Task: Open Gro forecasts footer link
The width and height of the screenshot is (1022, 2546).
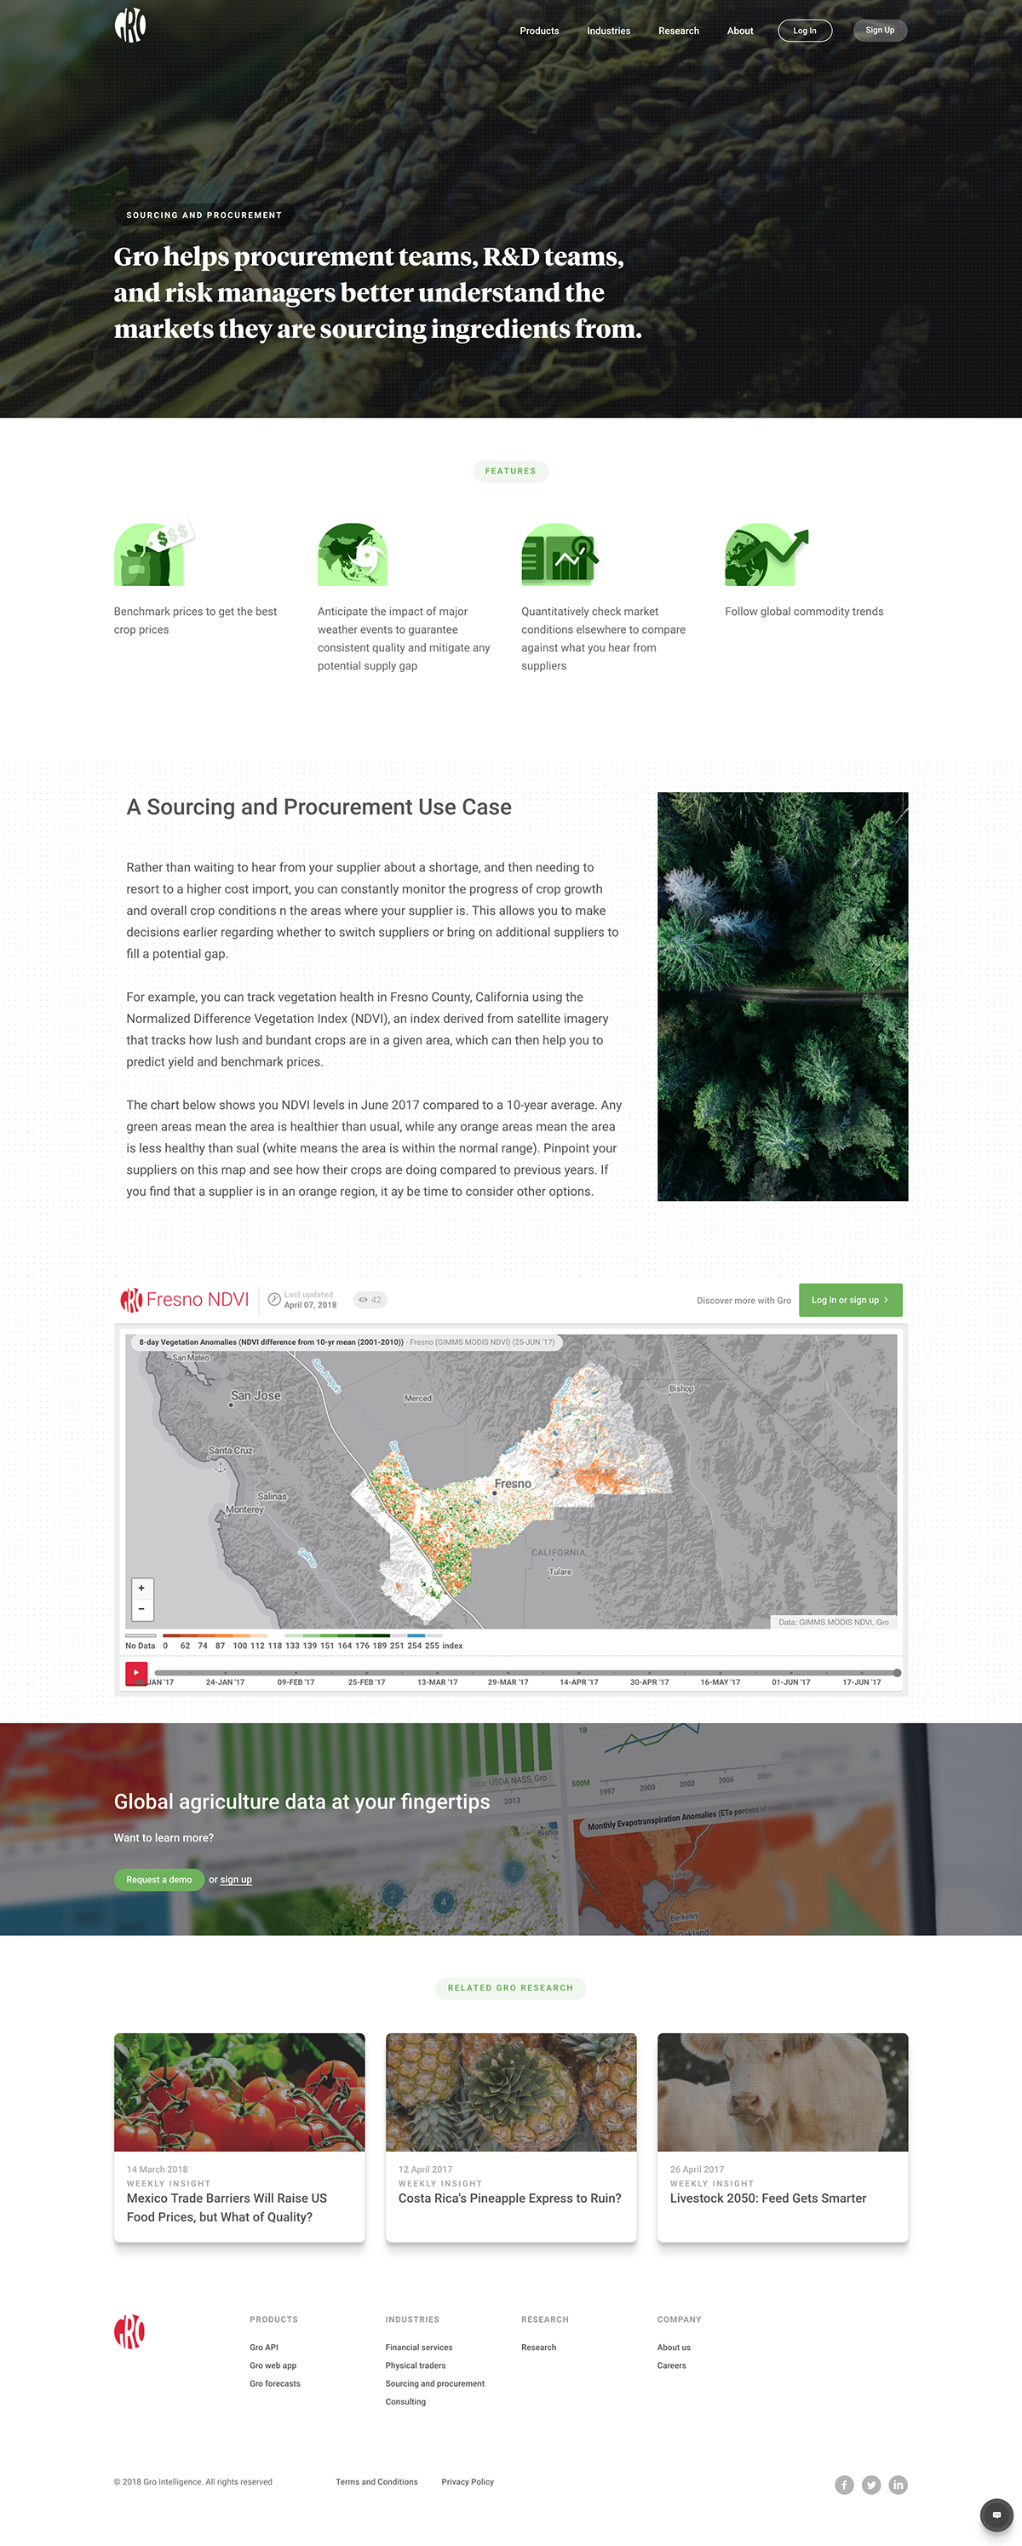Action: tap(275, 2384)
